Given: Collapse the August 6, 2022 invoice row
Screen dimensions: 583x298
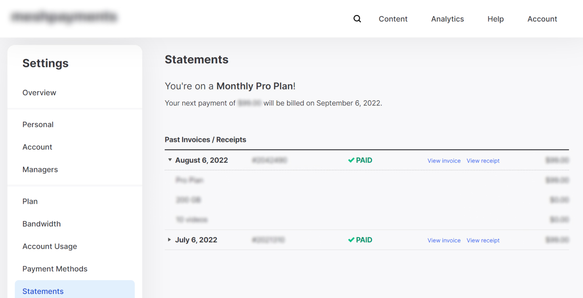Looking at the screenshot, I should pyautogui.click(x=170, y=160).
